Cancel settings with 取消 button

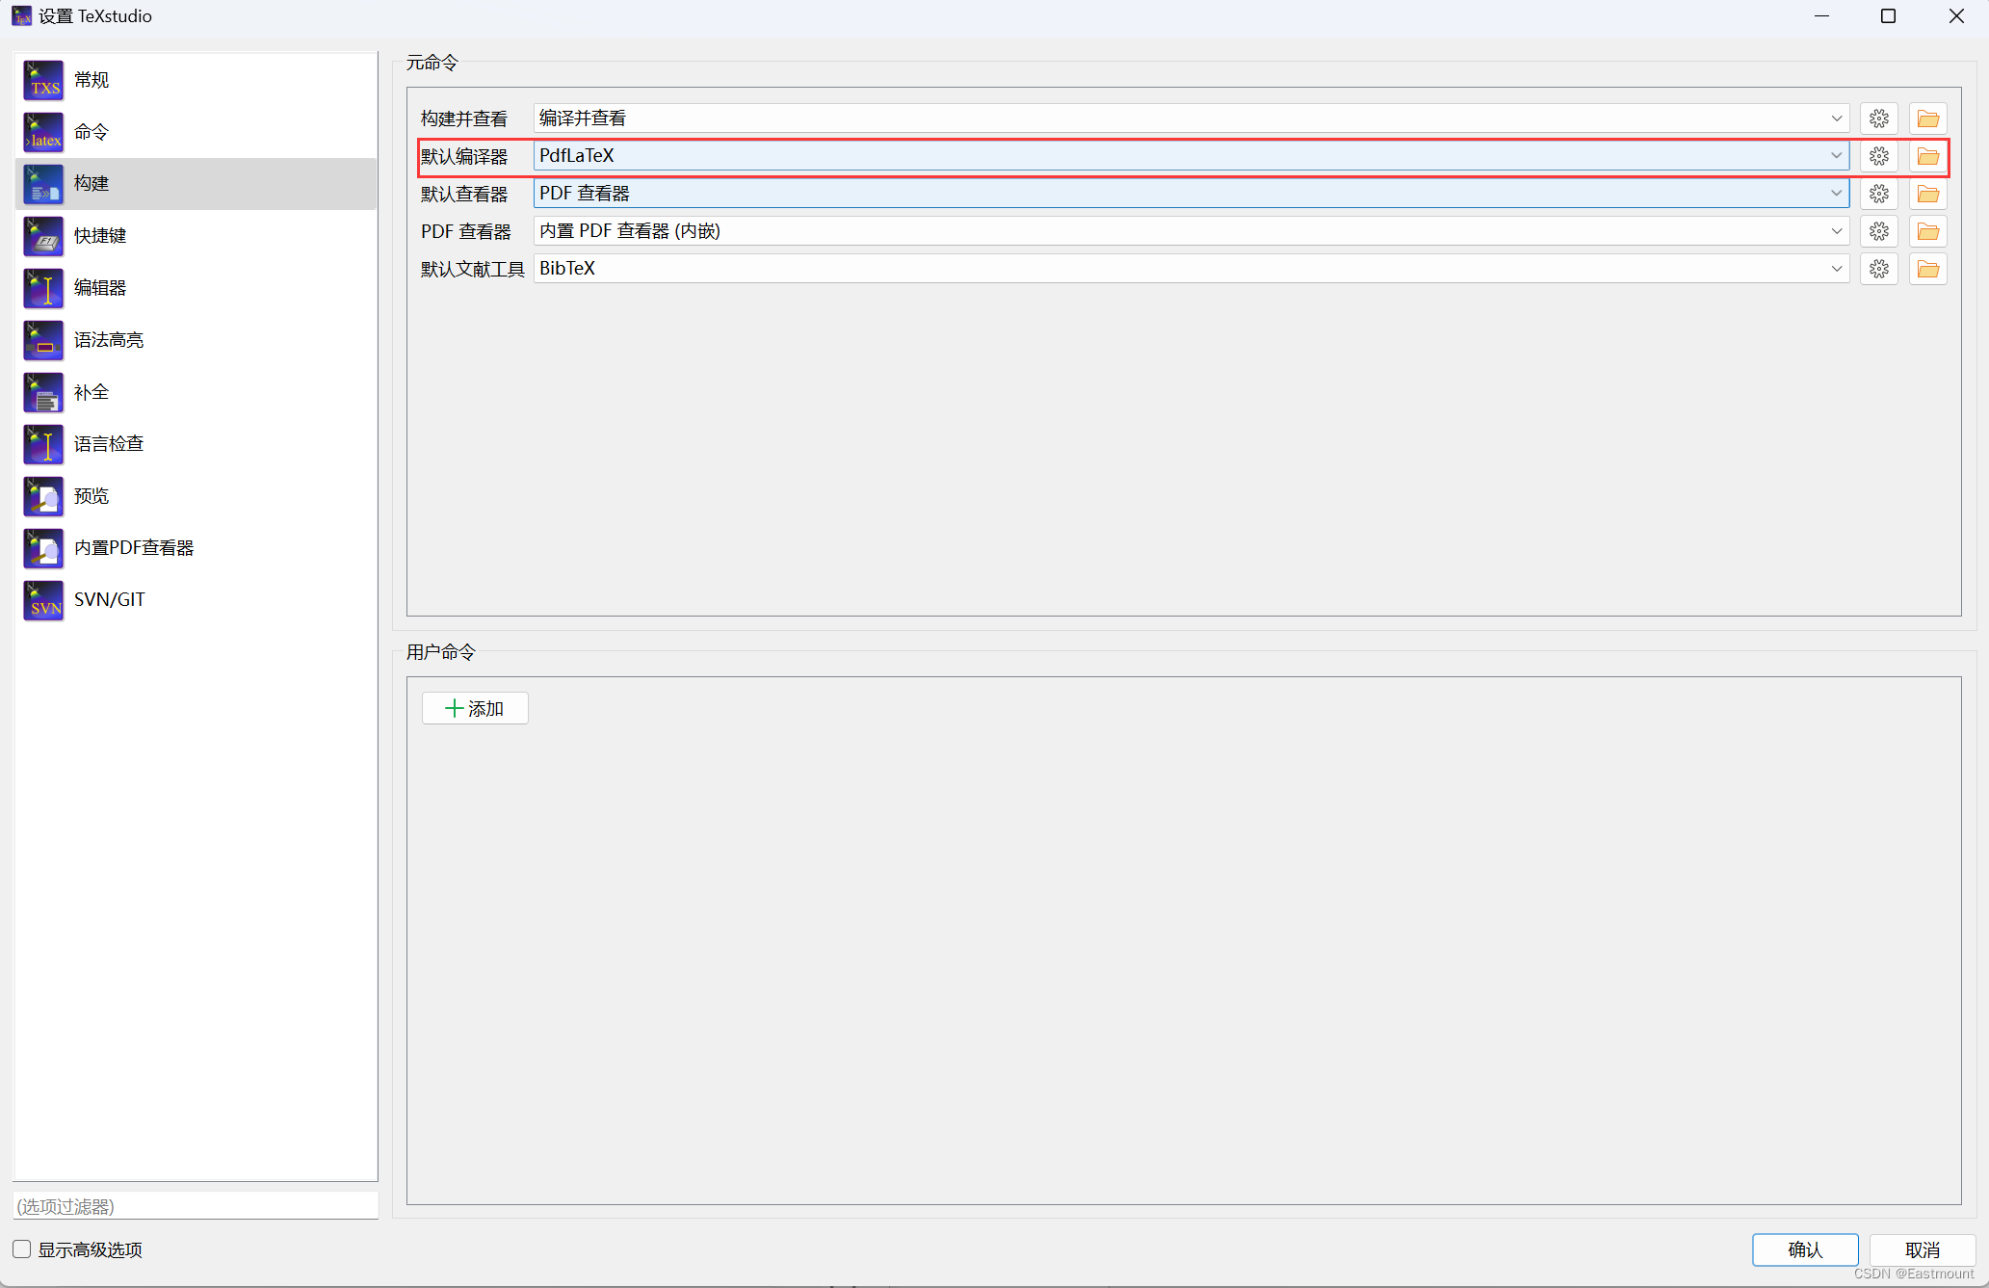click(1923, 1249)
